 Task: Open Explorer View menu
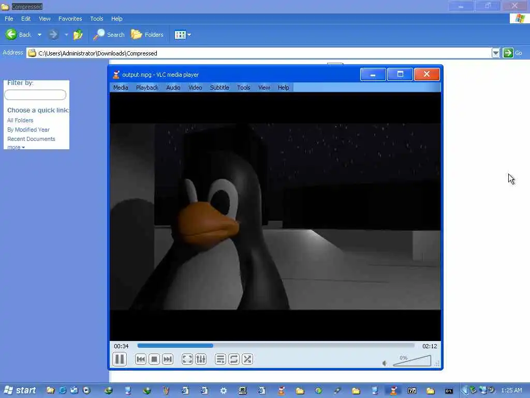[x=45, y=19]
